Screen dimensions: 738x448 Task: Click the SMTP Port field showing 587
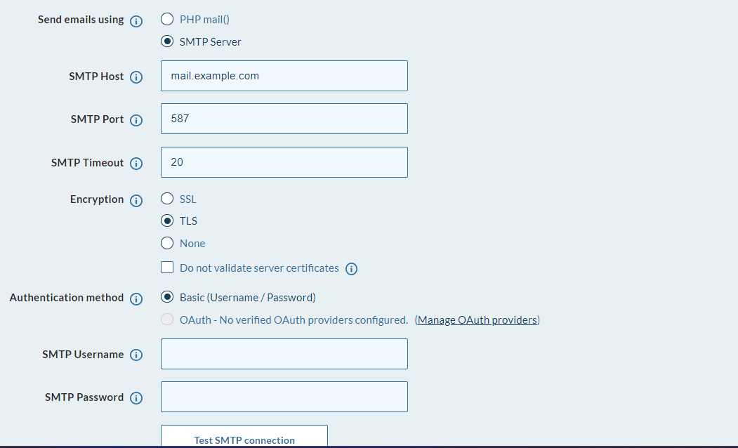[284, 119]
